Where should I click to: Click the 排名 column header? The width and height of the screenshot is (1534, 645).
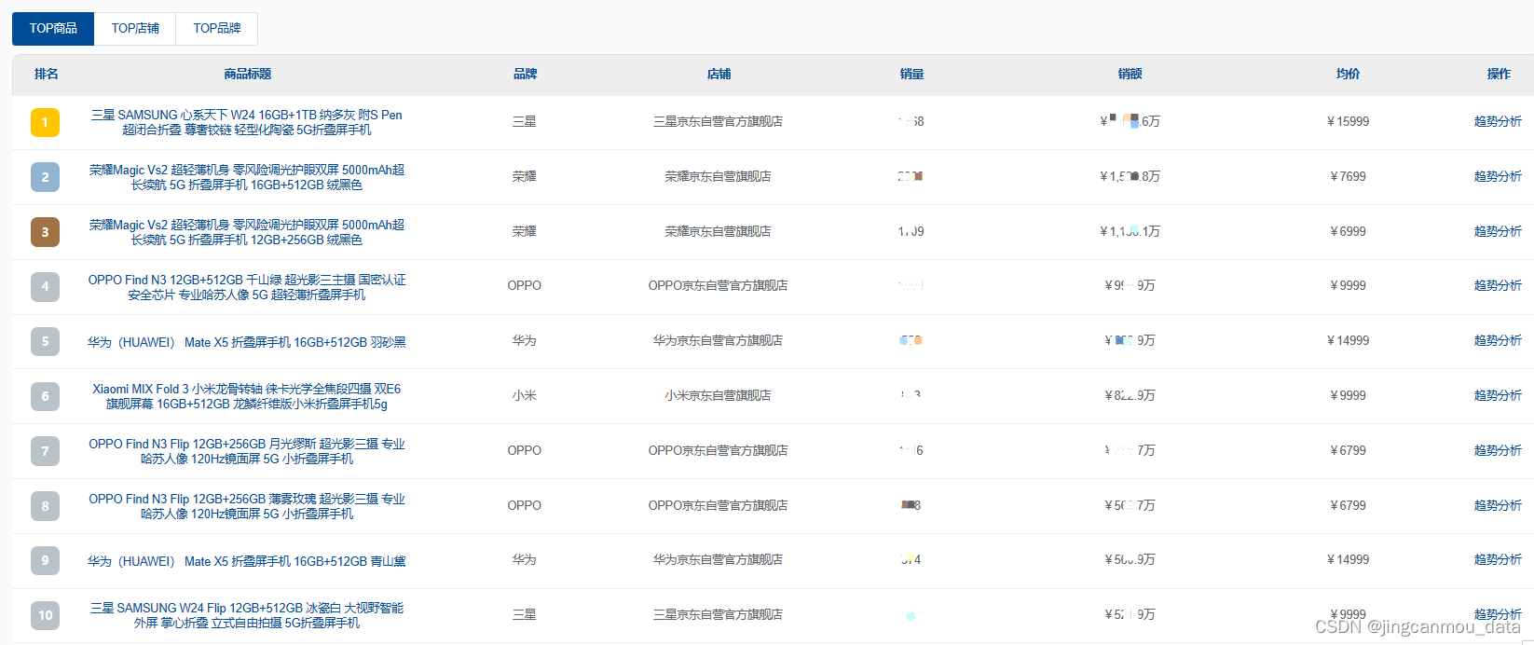coord(46,74)
